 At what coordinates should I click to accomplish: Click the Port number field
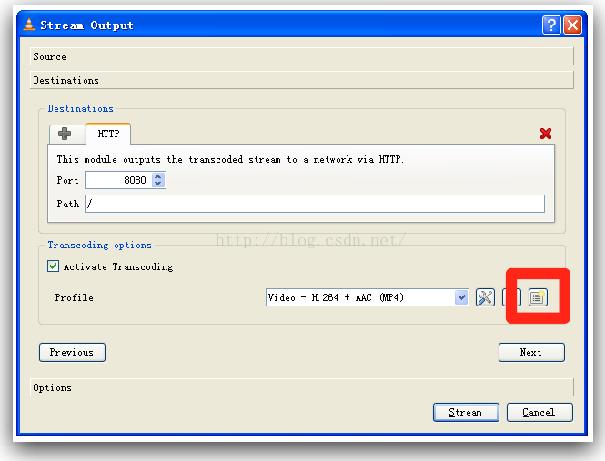tap(118, 180)
